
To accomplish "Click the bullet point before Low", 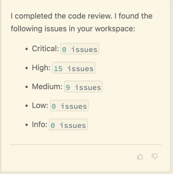I will [27, 106].
